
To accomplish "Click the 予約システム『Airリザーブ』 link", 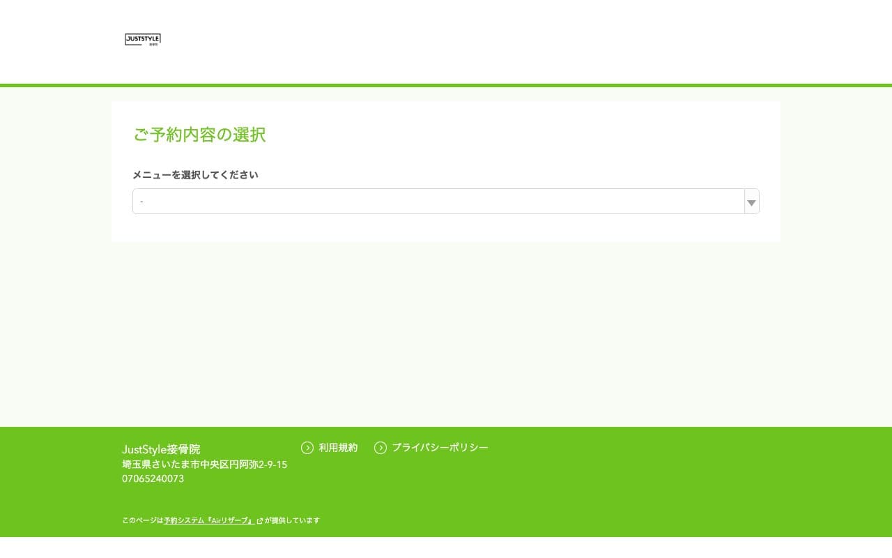I will pos(208,520).
